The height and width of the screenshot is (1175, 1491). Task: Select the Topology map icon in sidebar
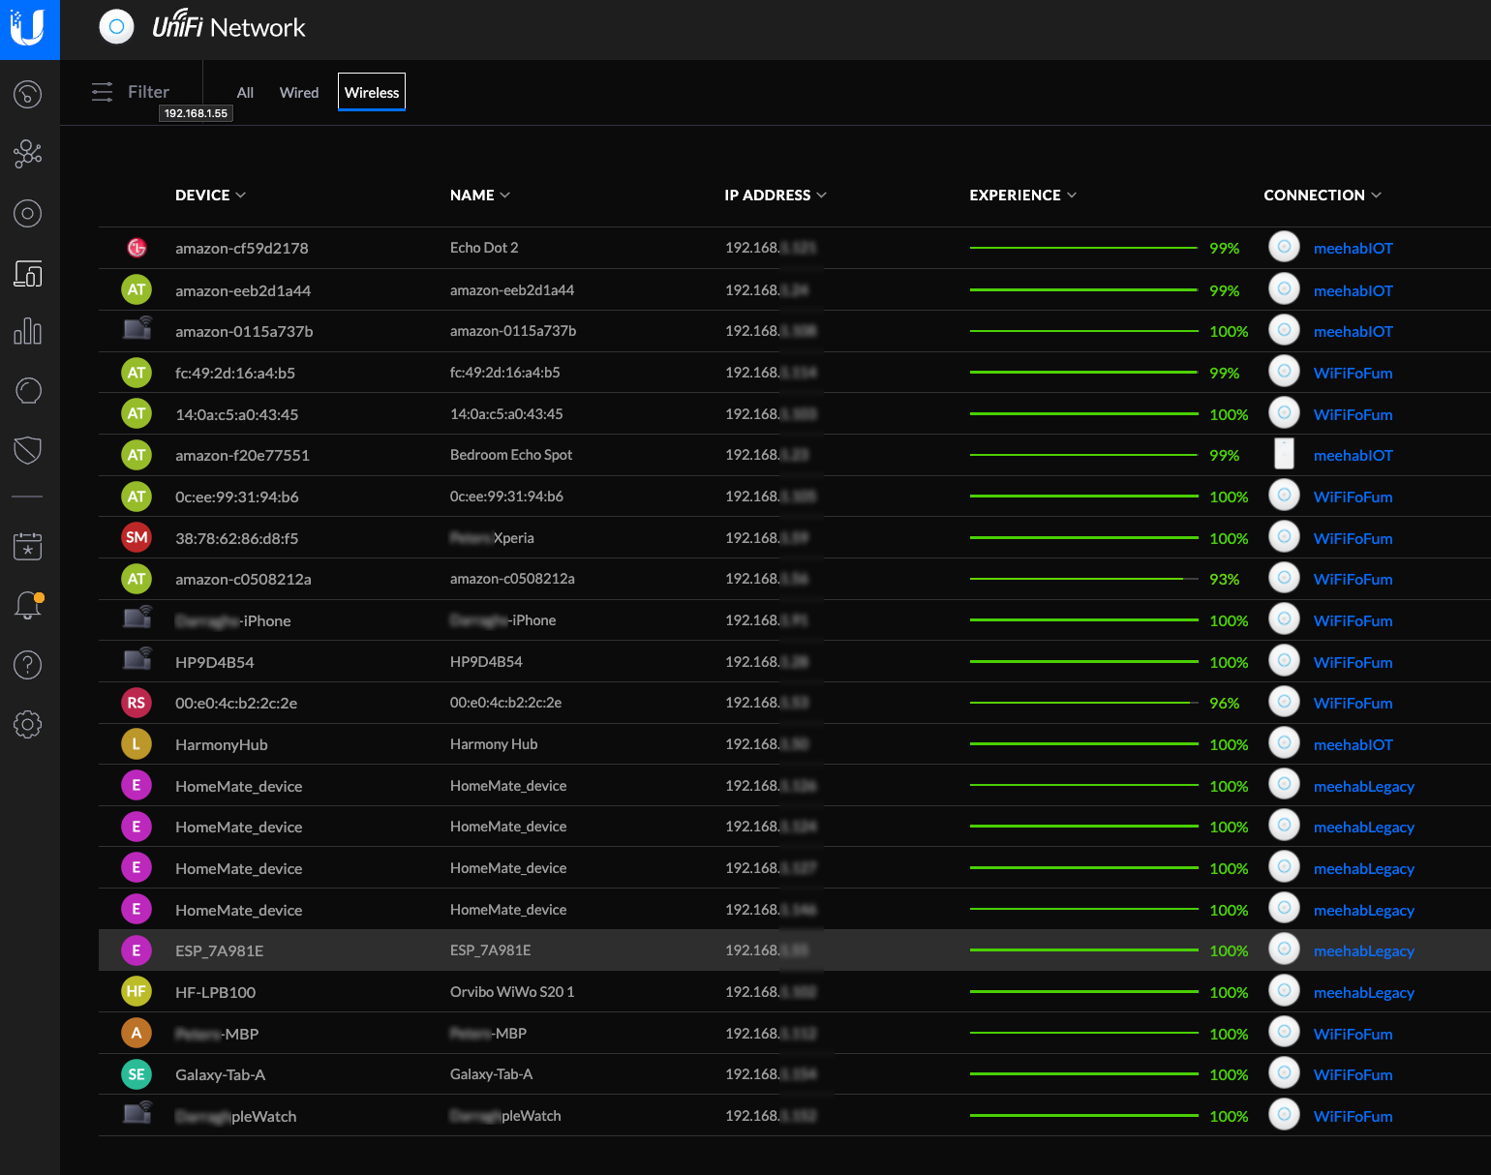tap(28, 154)
